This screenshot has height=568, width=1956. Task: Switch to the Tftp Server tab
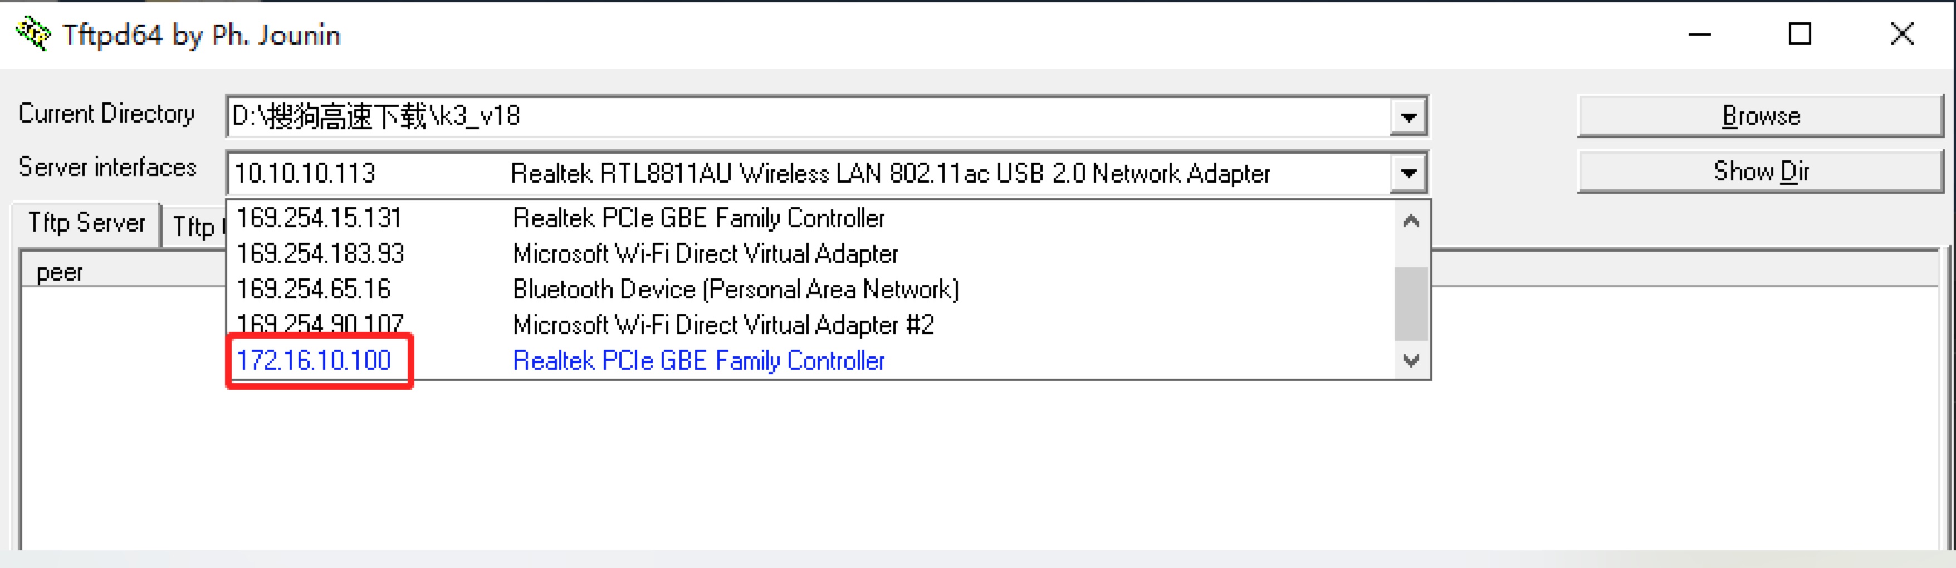click(86, 223)
